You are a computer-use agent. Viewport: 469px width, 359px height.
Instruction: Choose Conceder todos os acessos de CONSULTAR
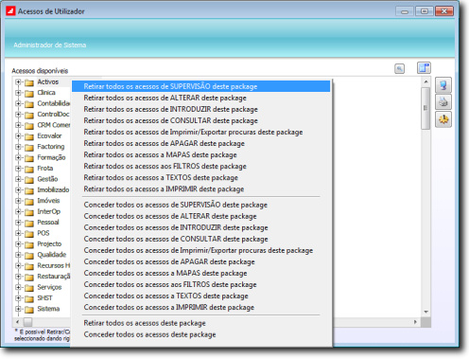point(201,239)
